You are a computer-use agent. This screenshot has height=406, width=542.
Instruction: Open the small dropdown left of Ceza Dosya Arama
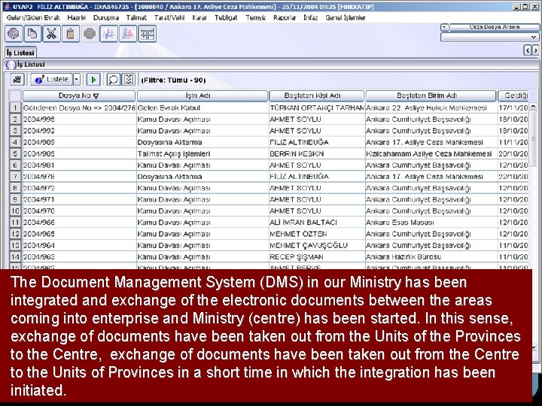pyautogui.click(x=445, y=27)
